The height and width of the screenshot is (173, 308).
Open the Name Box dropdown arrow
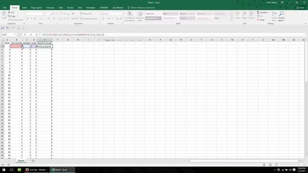[x=15, y=35]
